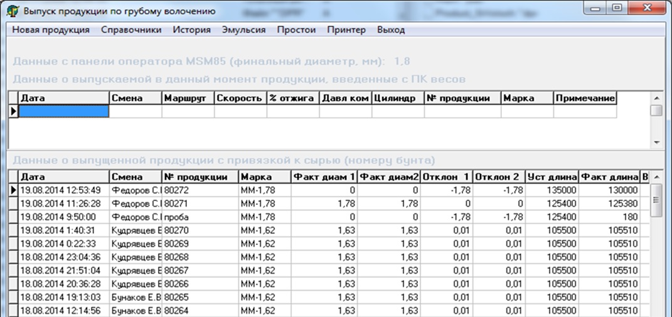672x317 pixels.
Task: Click the Скорость column header
Action: pyautogui.click(x=240, y=98)
